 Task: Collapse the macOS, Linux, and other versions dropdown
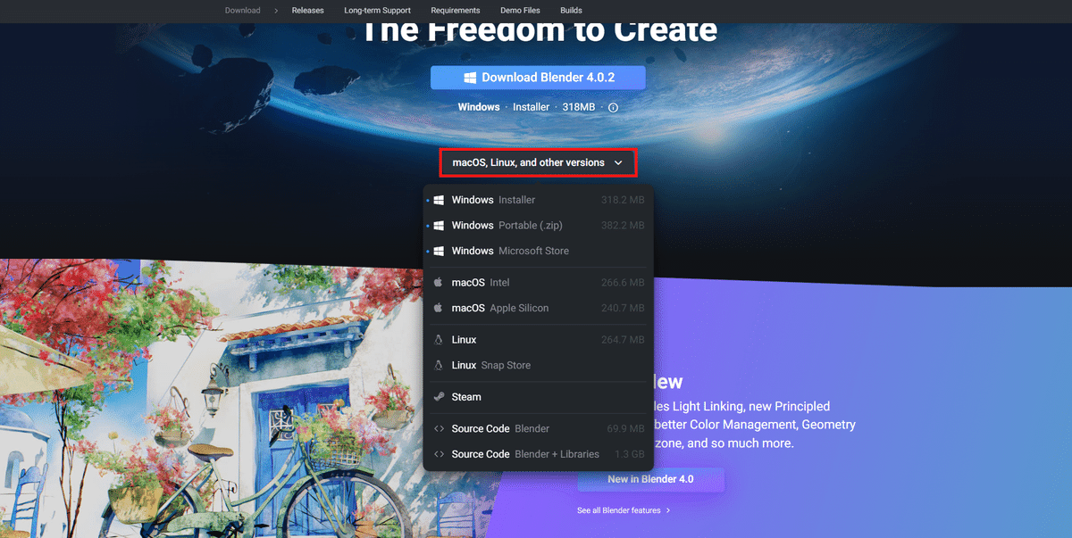(537, 163)
